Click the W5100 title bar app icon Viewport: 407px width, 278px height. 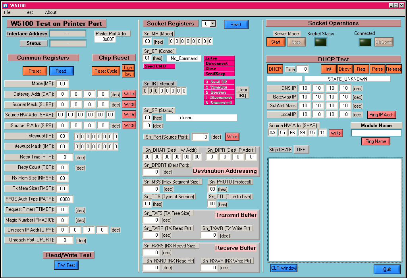coord(5,5)
